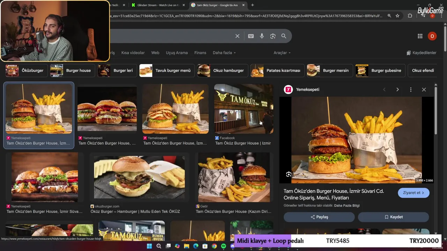Open the Tam Öküz Facebook storefront thumbnail
The width and height of the screenshot is (447, 251).
coord(244,109)
